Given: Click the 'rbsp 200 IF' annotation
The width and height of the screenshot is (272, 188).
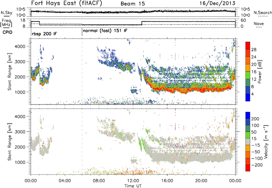Looking at the screenshot, I should coord(44,34).
